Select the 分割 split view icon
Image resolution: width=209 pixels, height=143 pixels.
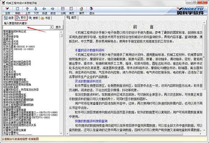(x=63, y=10)
